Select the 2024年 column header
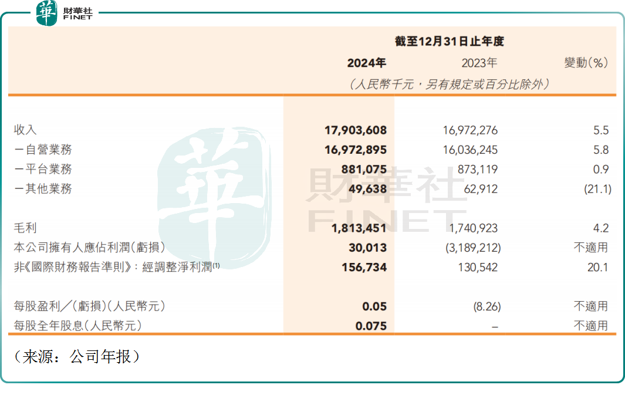625x395 pixels. [x=366, y=63]
